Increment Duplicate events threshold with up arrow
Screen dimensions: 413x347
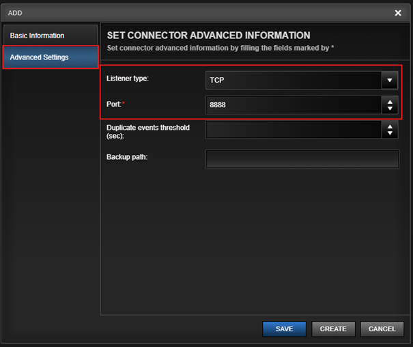click(390, 127)
